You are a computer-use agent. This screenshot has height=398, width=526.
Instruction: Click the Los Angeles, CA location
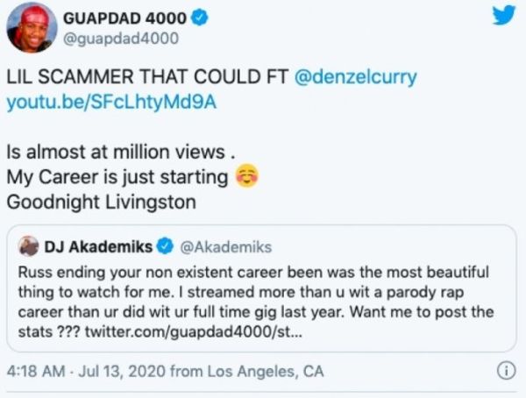coord(266,372)
